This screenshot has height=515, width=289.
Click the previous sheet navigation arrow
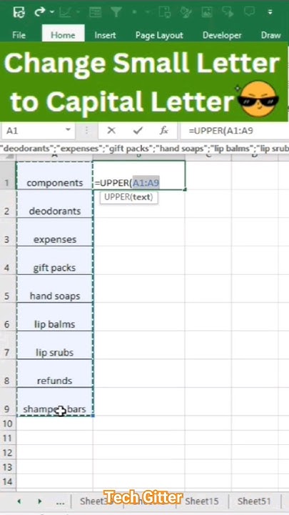click(19, 501)
